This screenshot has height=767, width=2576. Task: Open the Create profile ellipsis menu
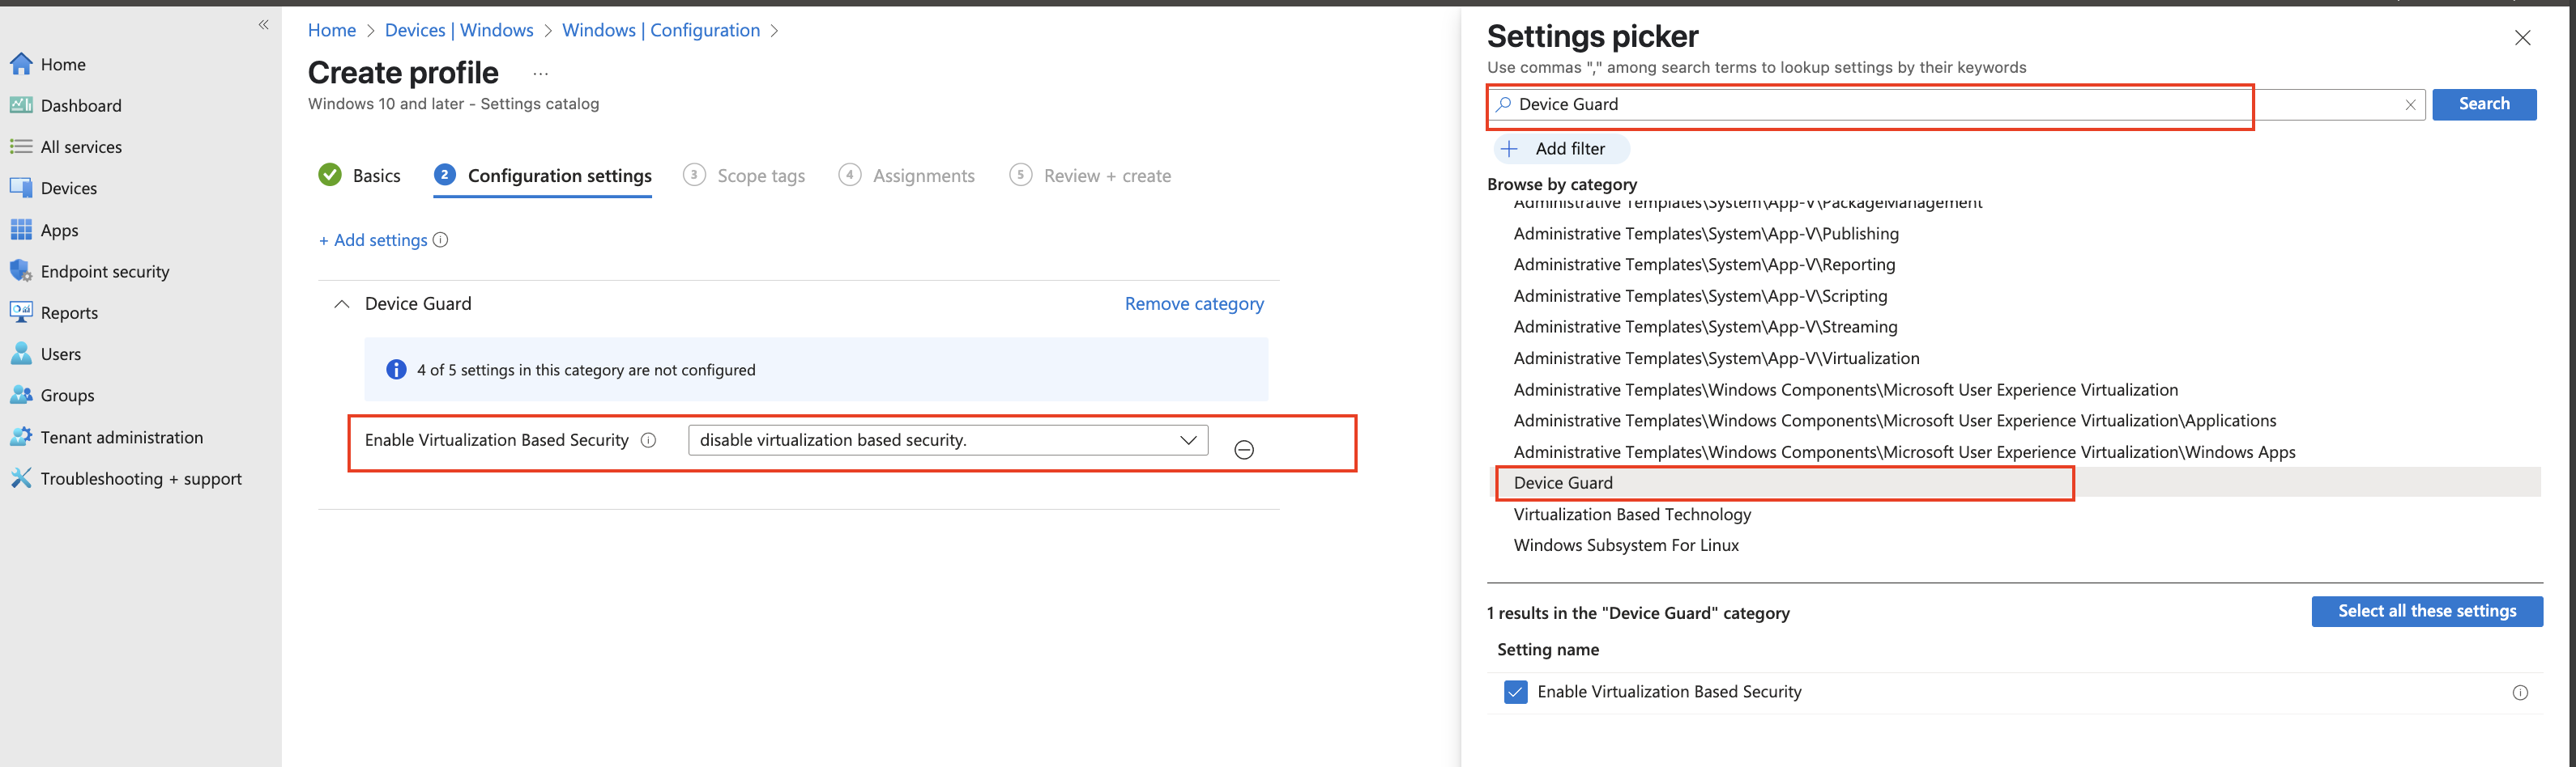pos(541,74)
